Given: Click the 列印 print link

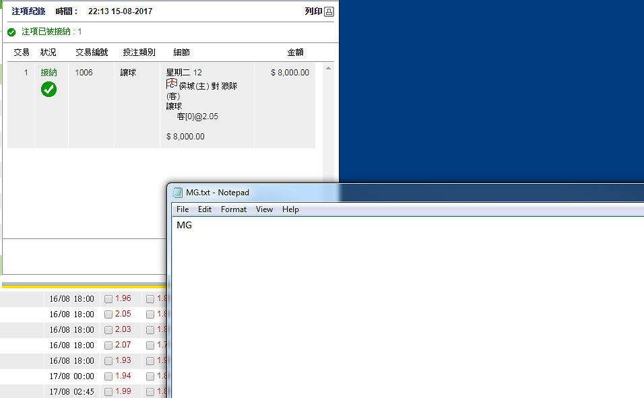Looking at the screenshot, I should pos(313,11).
